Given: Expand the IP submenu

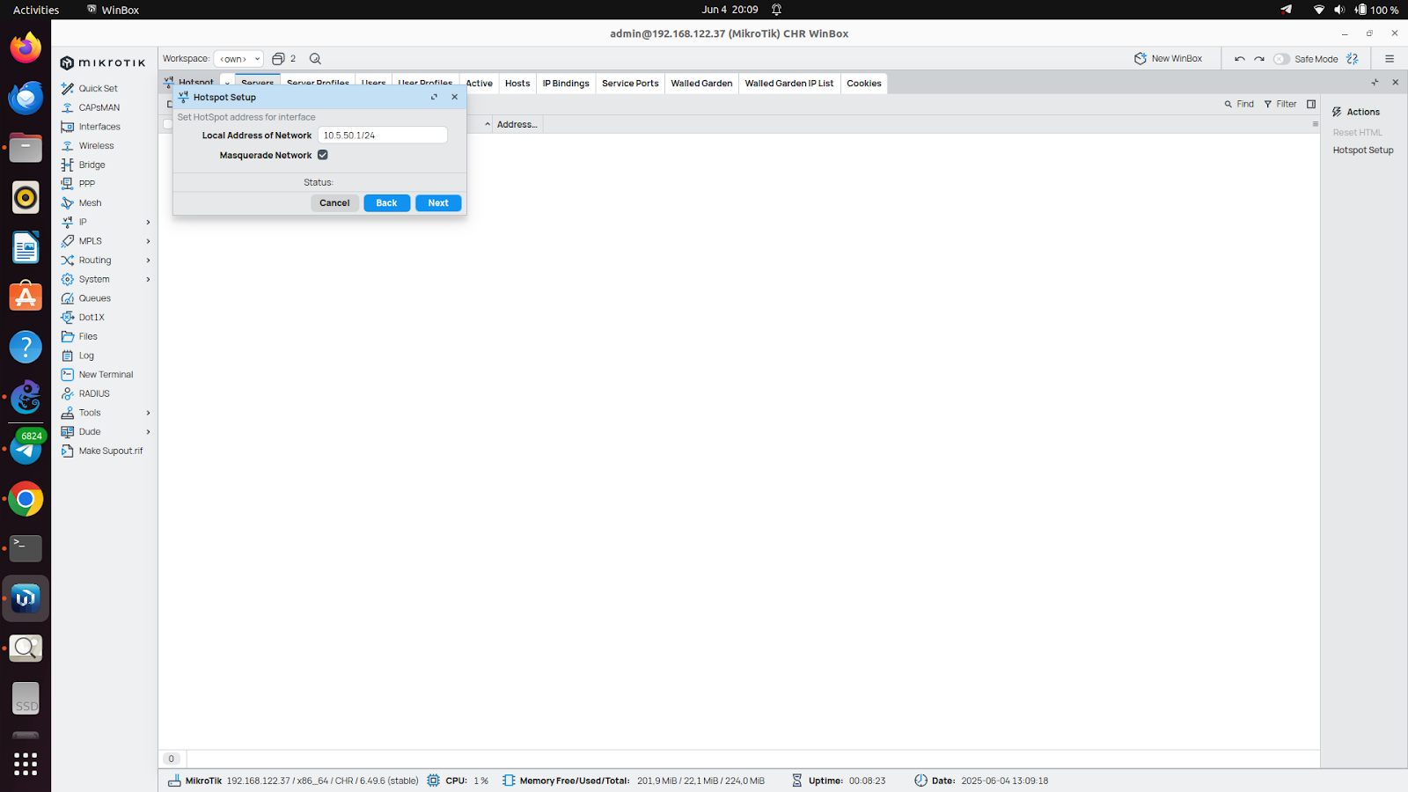Looking at the screenshot, I should 148,222.
